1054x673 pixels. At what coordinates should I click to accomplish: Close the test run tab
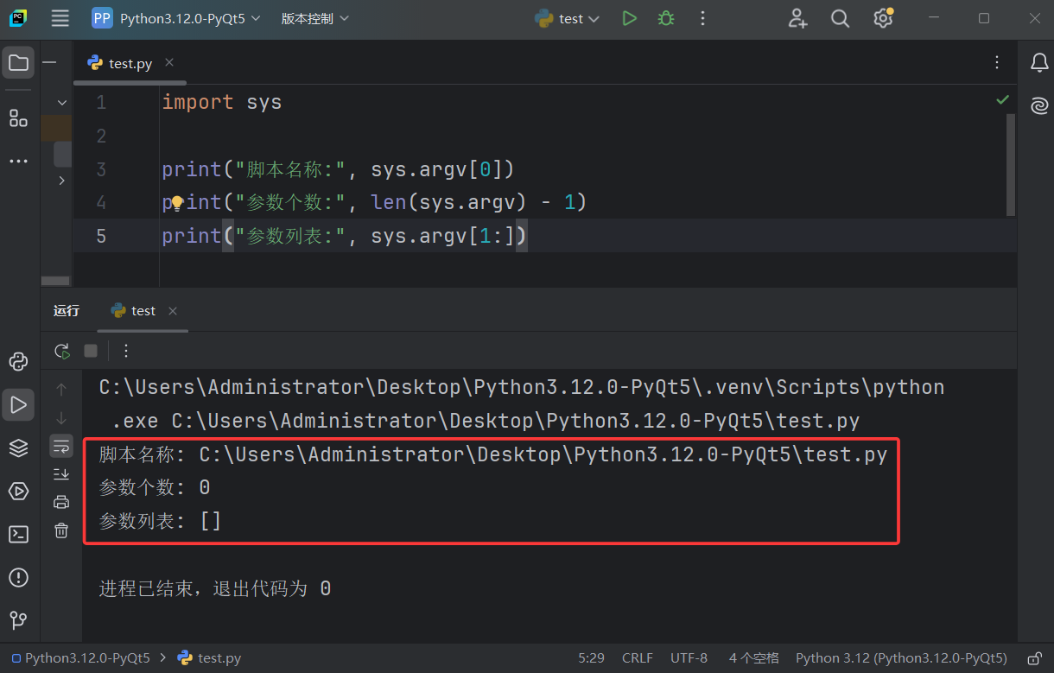coord(173,311)
